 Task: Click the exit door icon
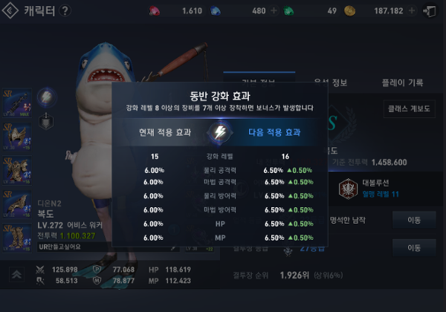tap(429, 11)
